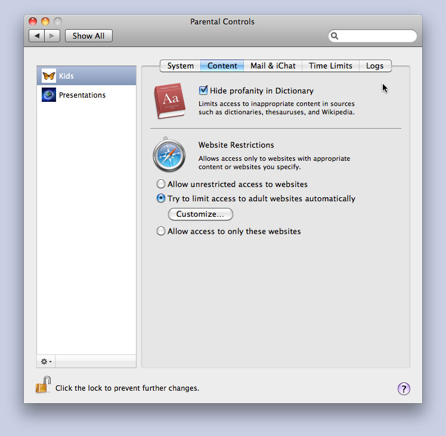The height and width of the screenshot is (436, 446).
Task: Open the help question mark button
Action: click(x=404, y=388)
